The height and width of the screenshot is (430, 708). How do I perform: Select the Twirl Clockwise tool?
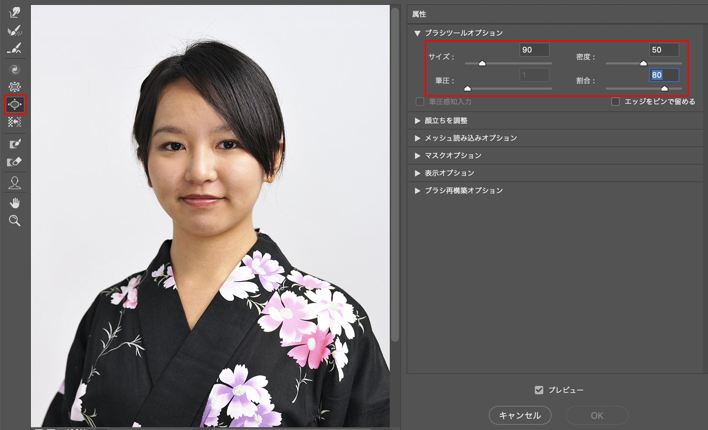[x=15, y=70]
